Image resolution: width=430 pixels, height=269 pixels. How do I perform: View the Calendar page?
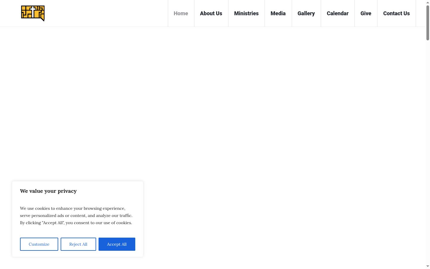coord(338,13)
